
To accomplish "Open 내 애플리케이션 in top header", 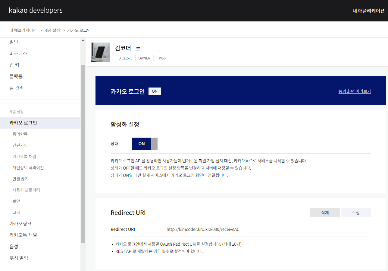I will click(369, 11).
